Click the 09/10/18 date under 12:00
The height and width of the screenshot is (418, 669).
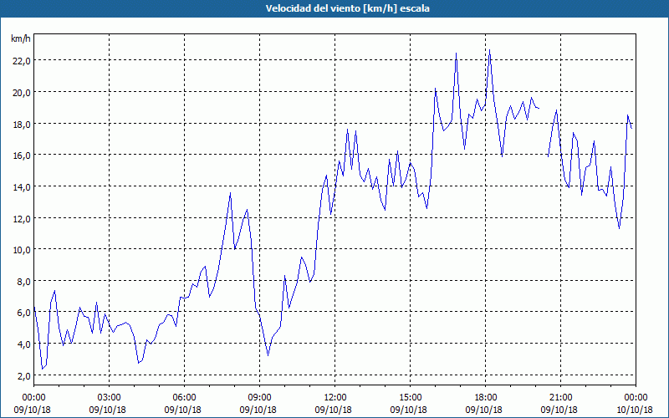(334, 410)
